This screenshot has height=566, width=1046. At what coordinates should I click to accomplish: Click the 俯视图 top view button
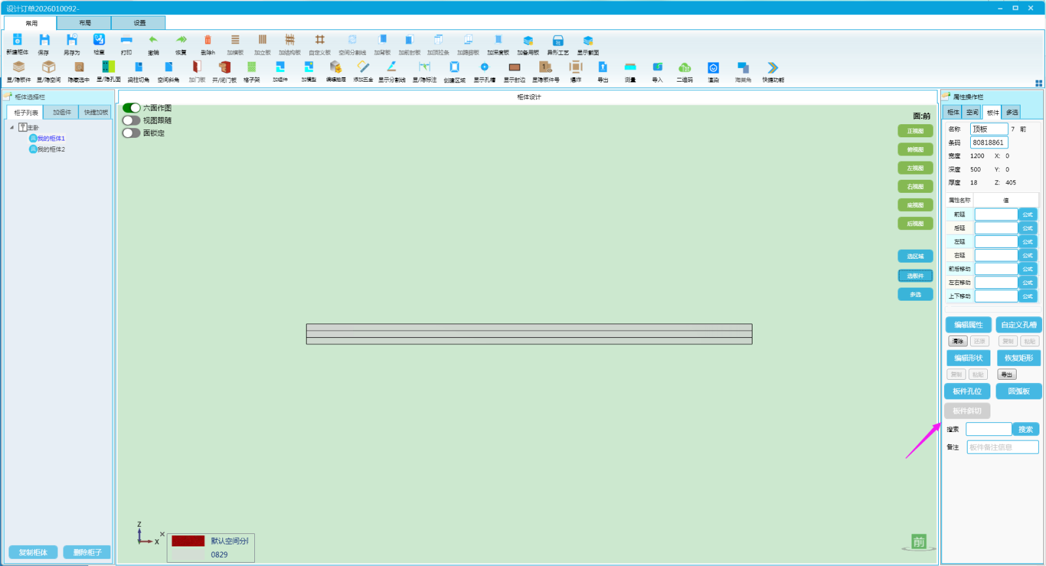point(915,150)
